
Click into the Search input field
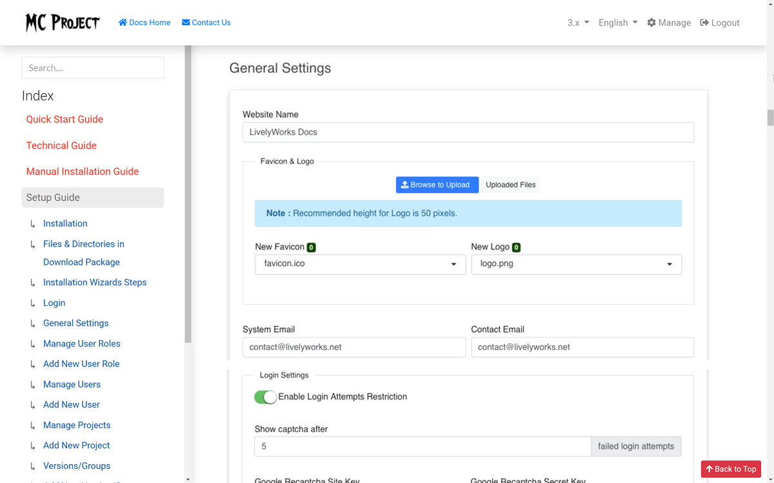(92, 68)
